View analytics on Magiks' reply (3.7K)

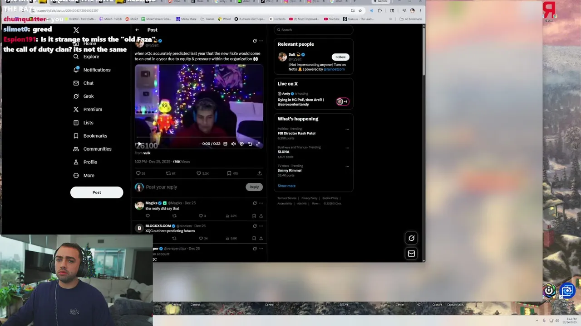pyautogui.click(x=231, y=216)
